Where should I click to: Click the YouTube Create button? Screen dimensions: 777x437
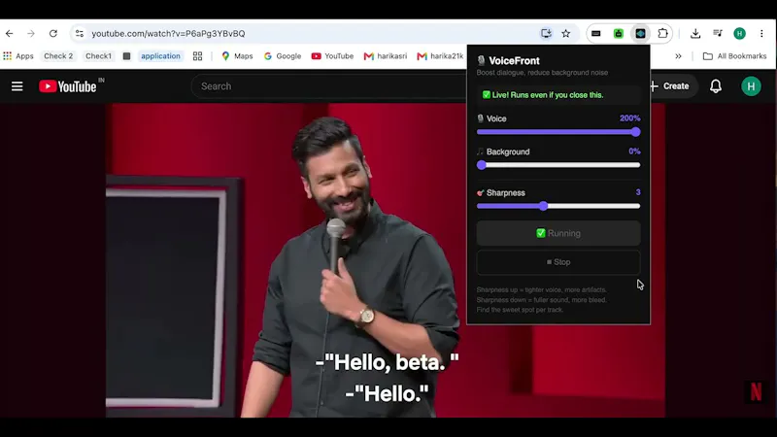pyautogui.click(x=669, y=86)
